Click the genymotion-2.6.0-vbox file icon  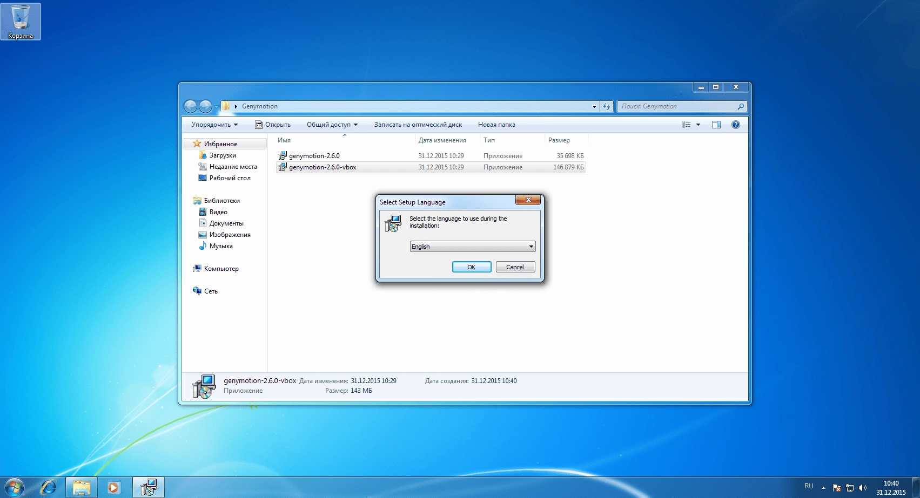click(x=283, y=167)
